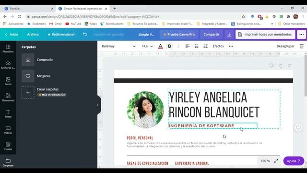This screenshot has width=307, height=173.
Task: Select the Experiencia Laboral heading
Action: pos(192,163)
